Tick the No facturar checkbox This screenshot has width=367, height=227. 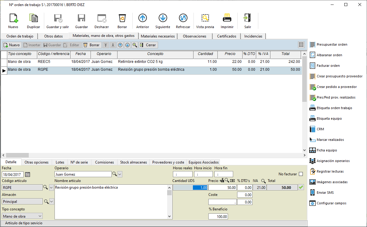pos(301,174)
